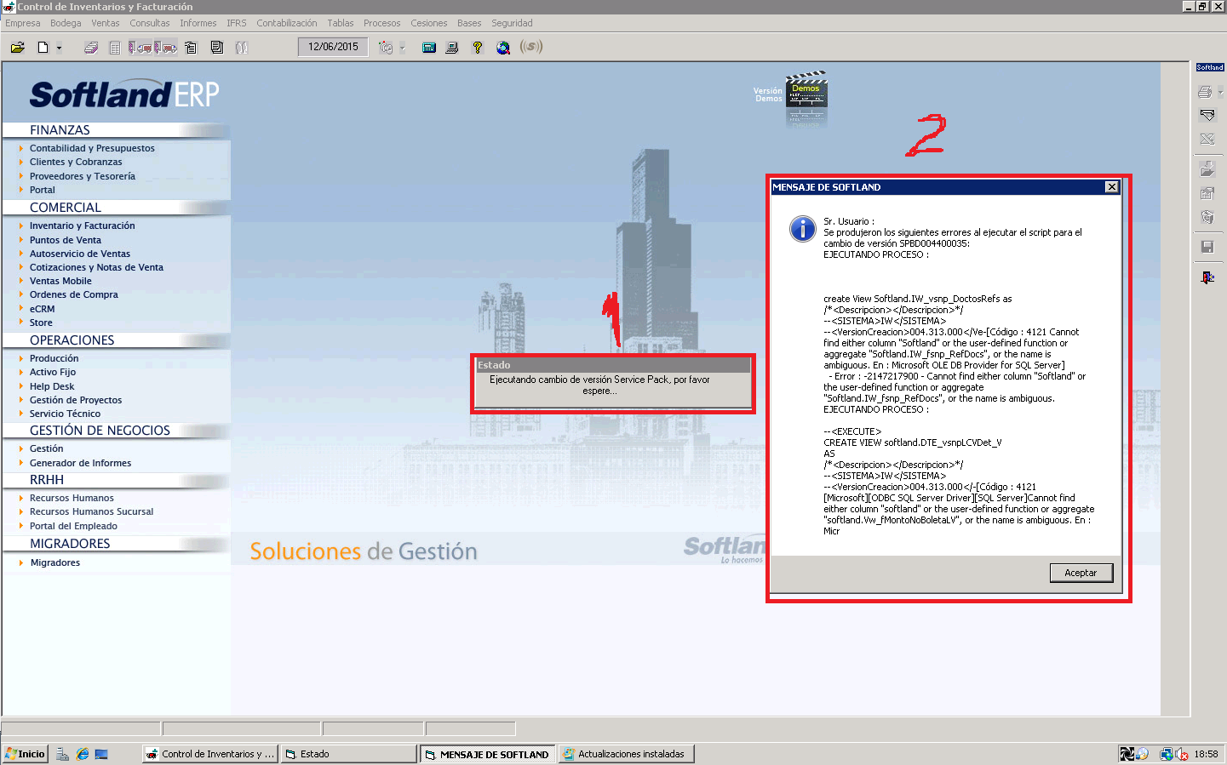Click the open folder toolbar icon
This screenshot has height=765, width=1227.
[x=17, y=48]
